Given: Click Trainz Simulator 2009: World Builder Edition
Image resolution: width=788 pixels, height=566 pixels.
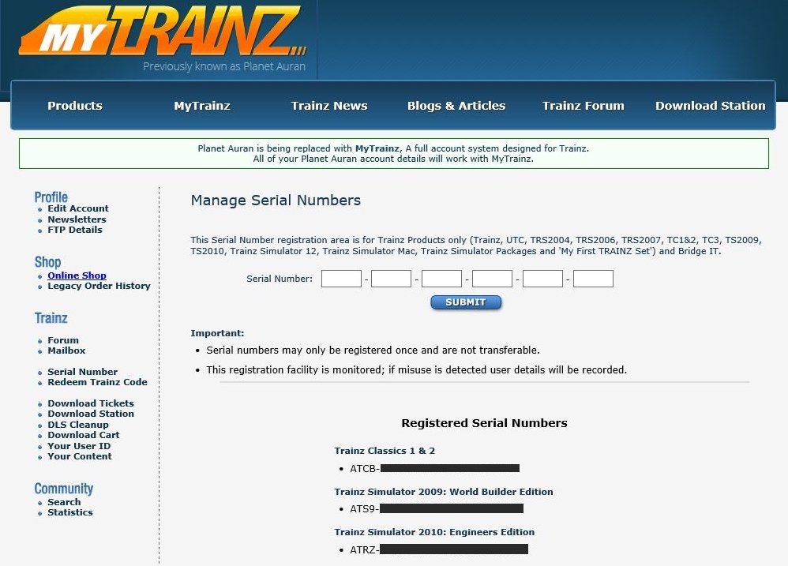Looking at the screenshot, I should tap(444, 492).
